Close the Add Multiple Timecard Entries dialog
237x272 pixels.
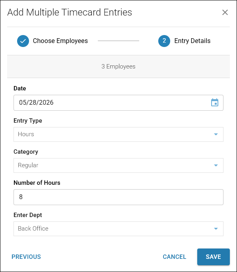pos(225,12)
